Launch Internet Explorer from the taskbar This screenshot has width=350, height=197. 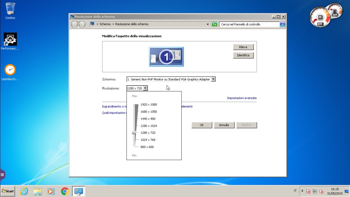(x=24, y=191)
